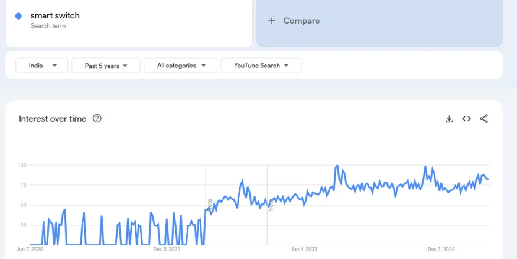
Task: Click the blue dot beside smart switch
Action: (19, 16)
